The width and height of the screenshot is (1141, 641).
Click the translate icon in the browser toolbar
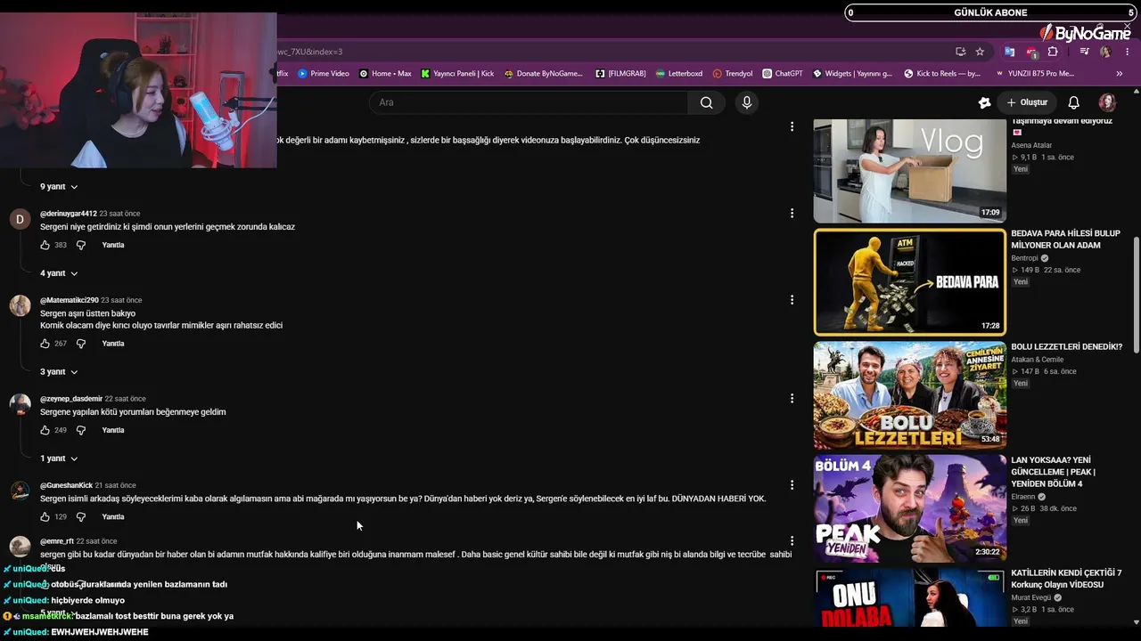click(x=1009, y=52)
